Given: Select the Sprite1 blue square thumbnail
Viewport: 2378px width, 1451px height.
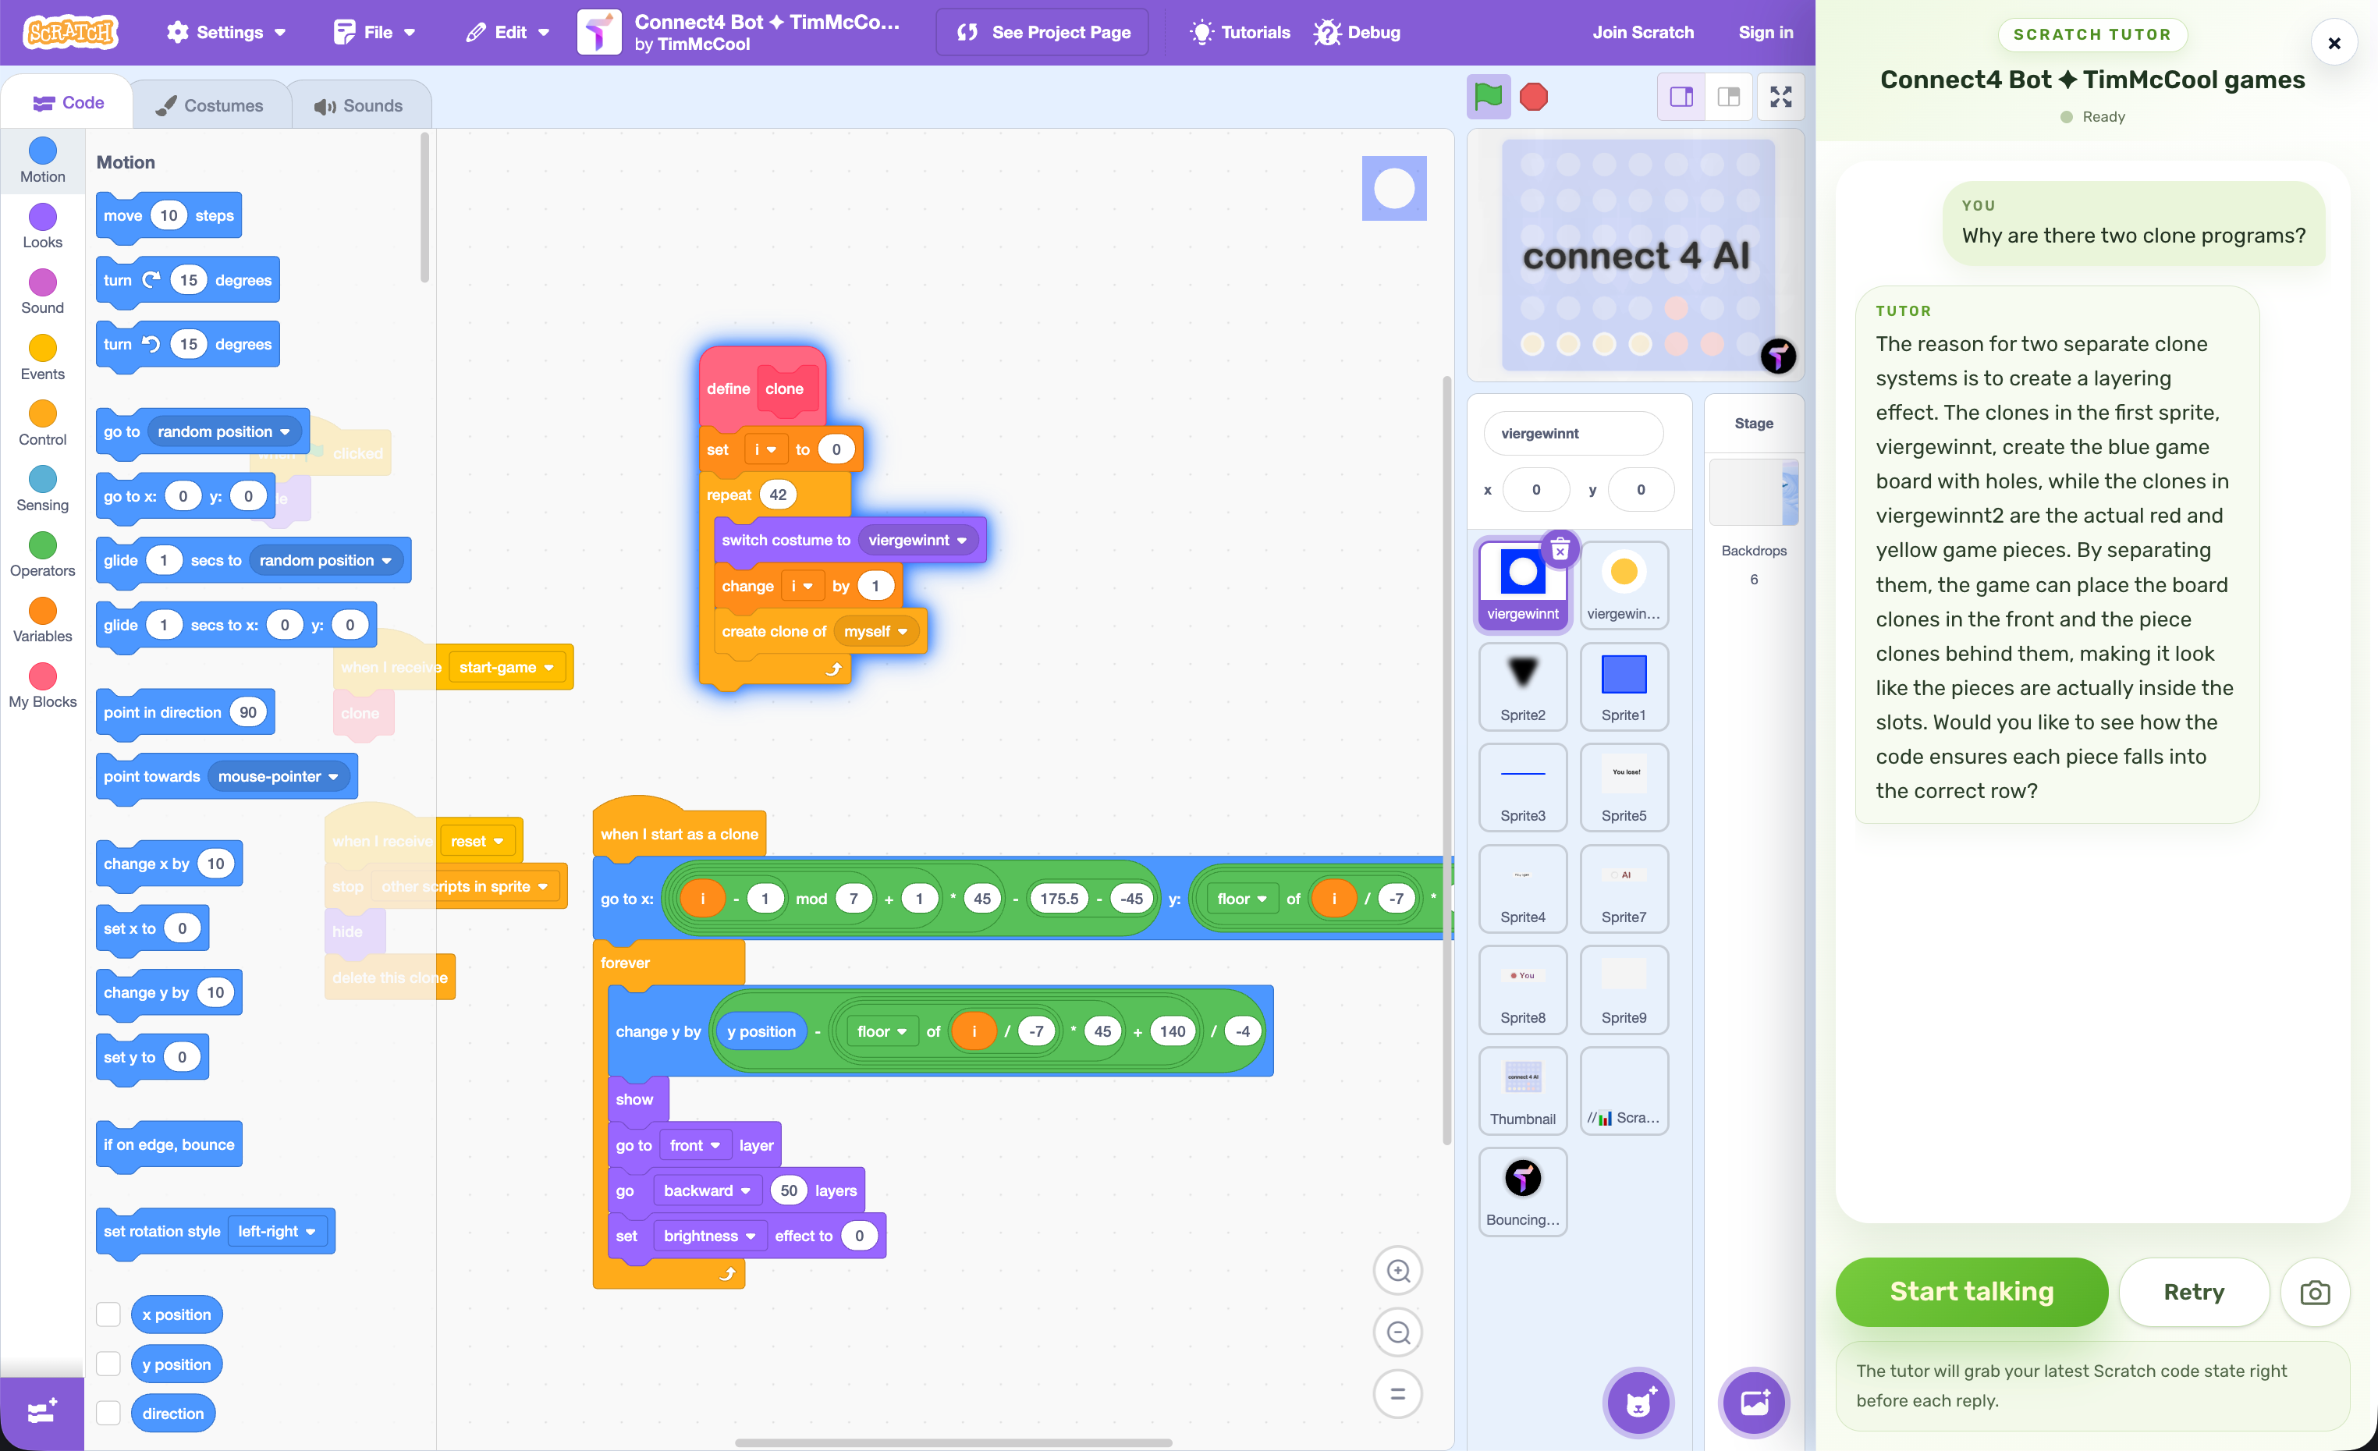Looking at the screenshot, I should point(1624,687).
